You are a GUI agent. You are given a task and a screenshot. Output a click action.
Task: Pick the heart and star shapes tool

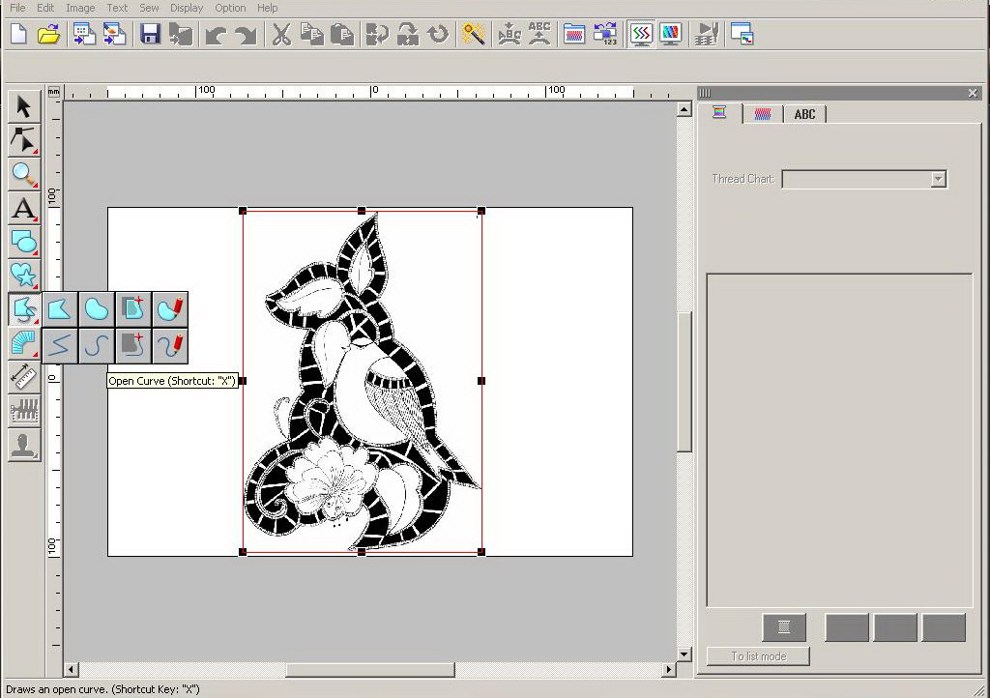[x=23, y=276]
